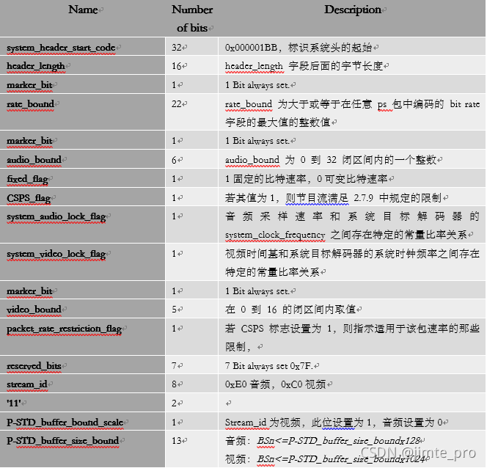Select the system_video_lock_flag cell
This screenshot has height=468, width=487.
click(x=82, y=262)
